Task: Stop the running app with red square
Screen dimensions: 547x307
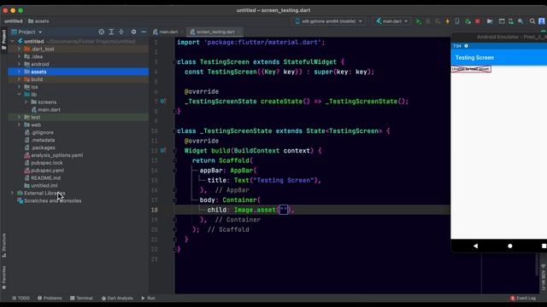Action: point(478,21)
